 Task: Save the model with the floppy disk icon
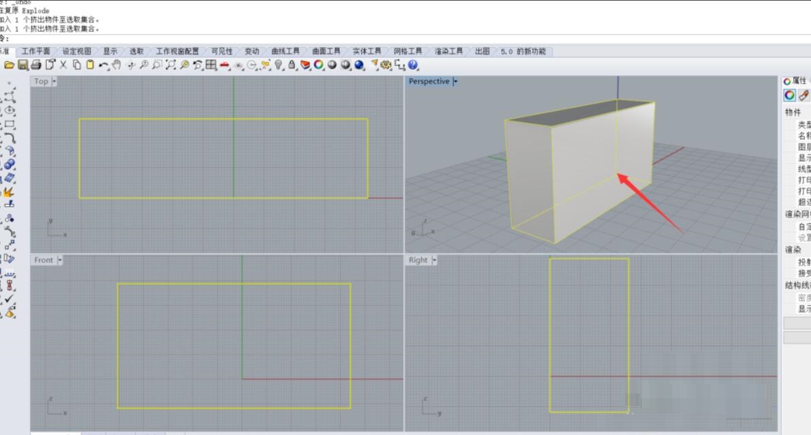coord(22,65)
